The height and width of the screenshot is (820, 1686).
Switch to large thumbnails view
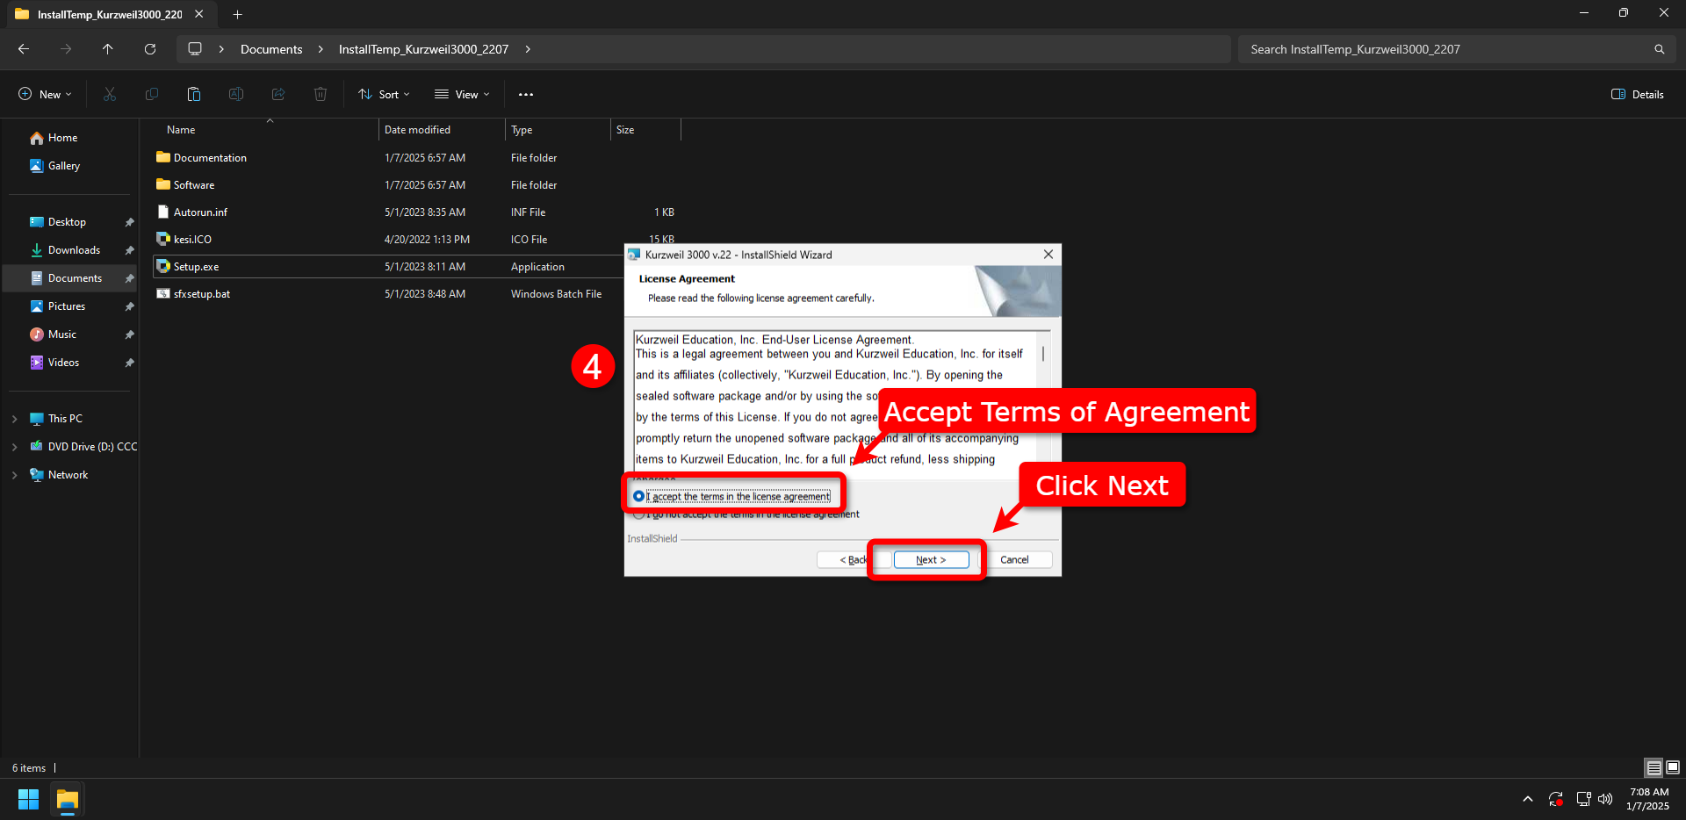(x=1673, y=767)
